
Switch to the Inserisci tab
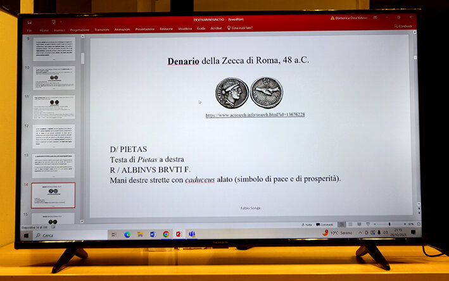(x=60, y=30)
